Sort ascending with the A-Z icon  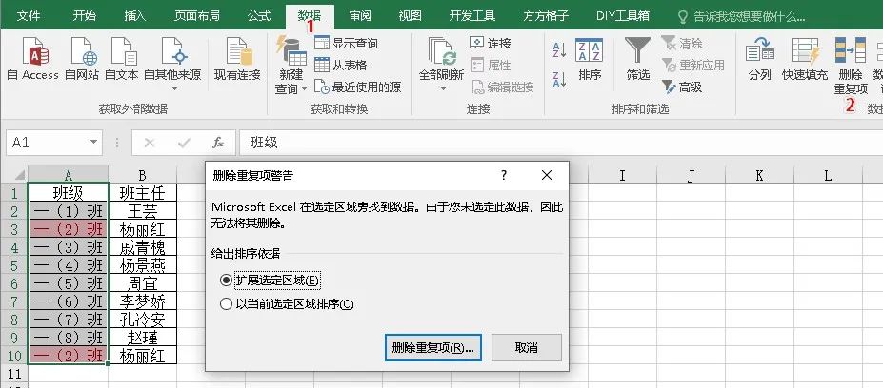559,49
